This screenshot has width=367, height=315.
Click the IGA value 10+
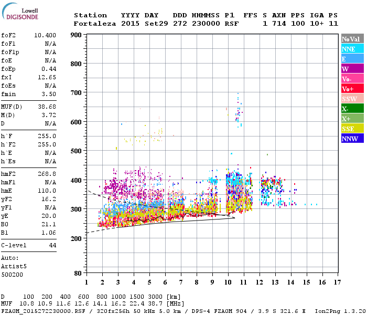click(317, 24)
